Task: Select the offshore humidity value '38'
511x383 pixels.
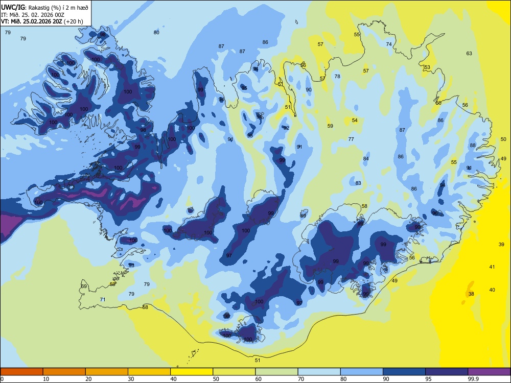Action: 471,294
